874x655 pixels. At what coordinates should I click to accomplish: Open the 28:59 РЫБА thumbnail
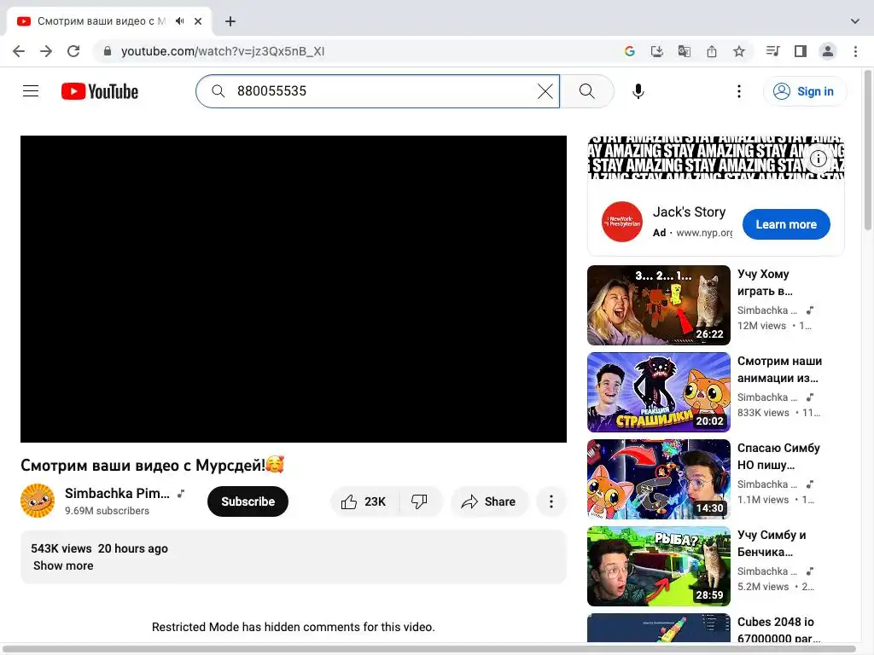(659, 566)
